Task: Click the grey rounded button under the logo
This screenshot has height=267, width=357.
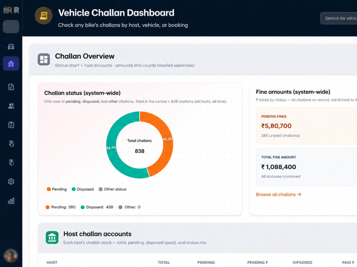Action: 11,27
